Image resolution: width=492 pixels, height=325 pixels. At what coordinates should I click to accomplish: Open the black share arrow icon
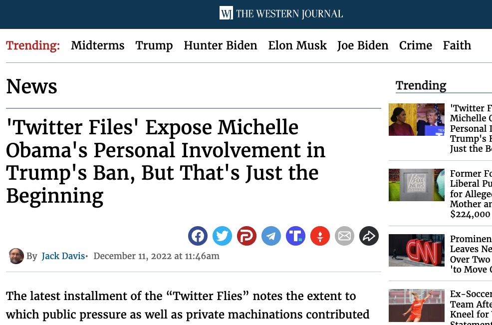(x=369, y=236)
